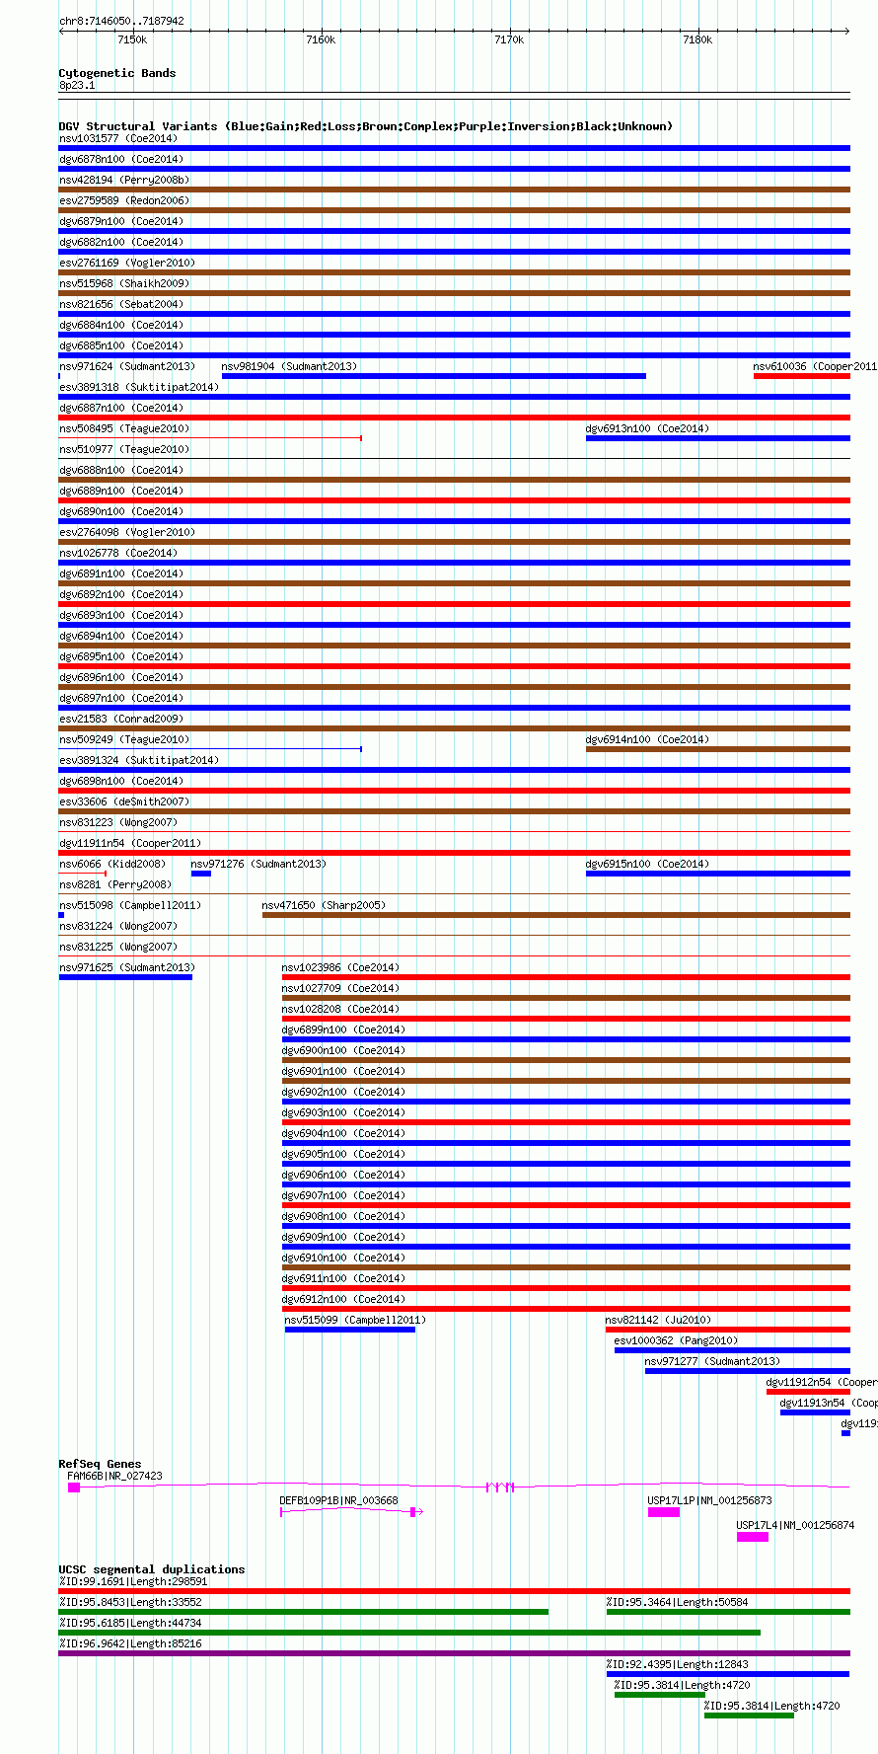The height and width of the screenshot is (1754, 878).
Task: Select esv21583 (Conrad2009) variant label
Action: pos(121,719)
